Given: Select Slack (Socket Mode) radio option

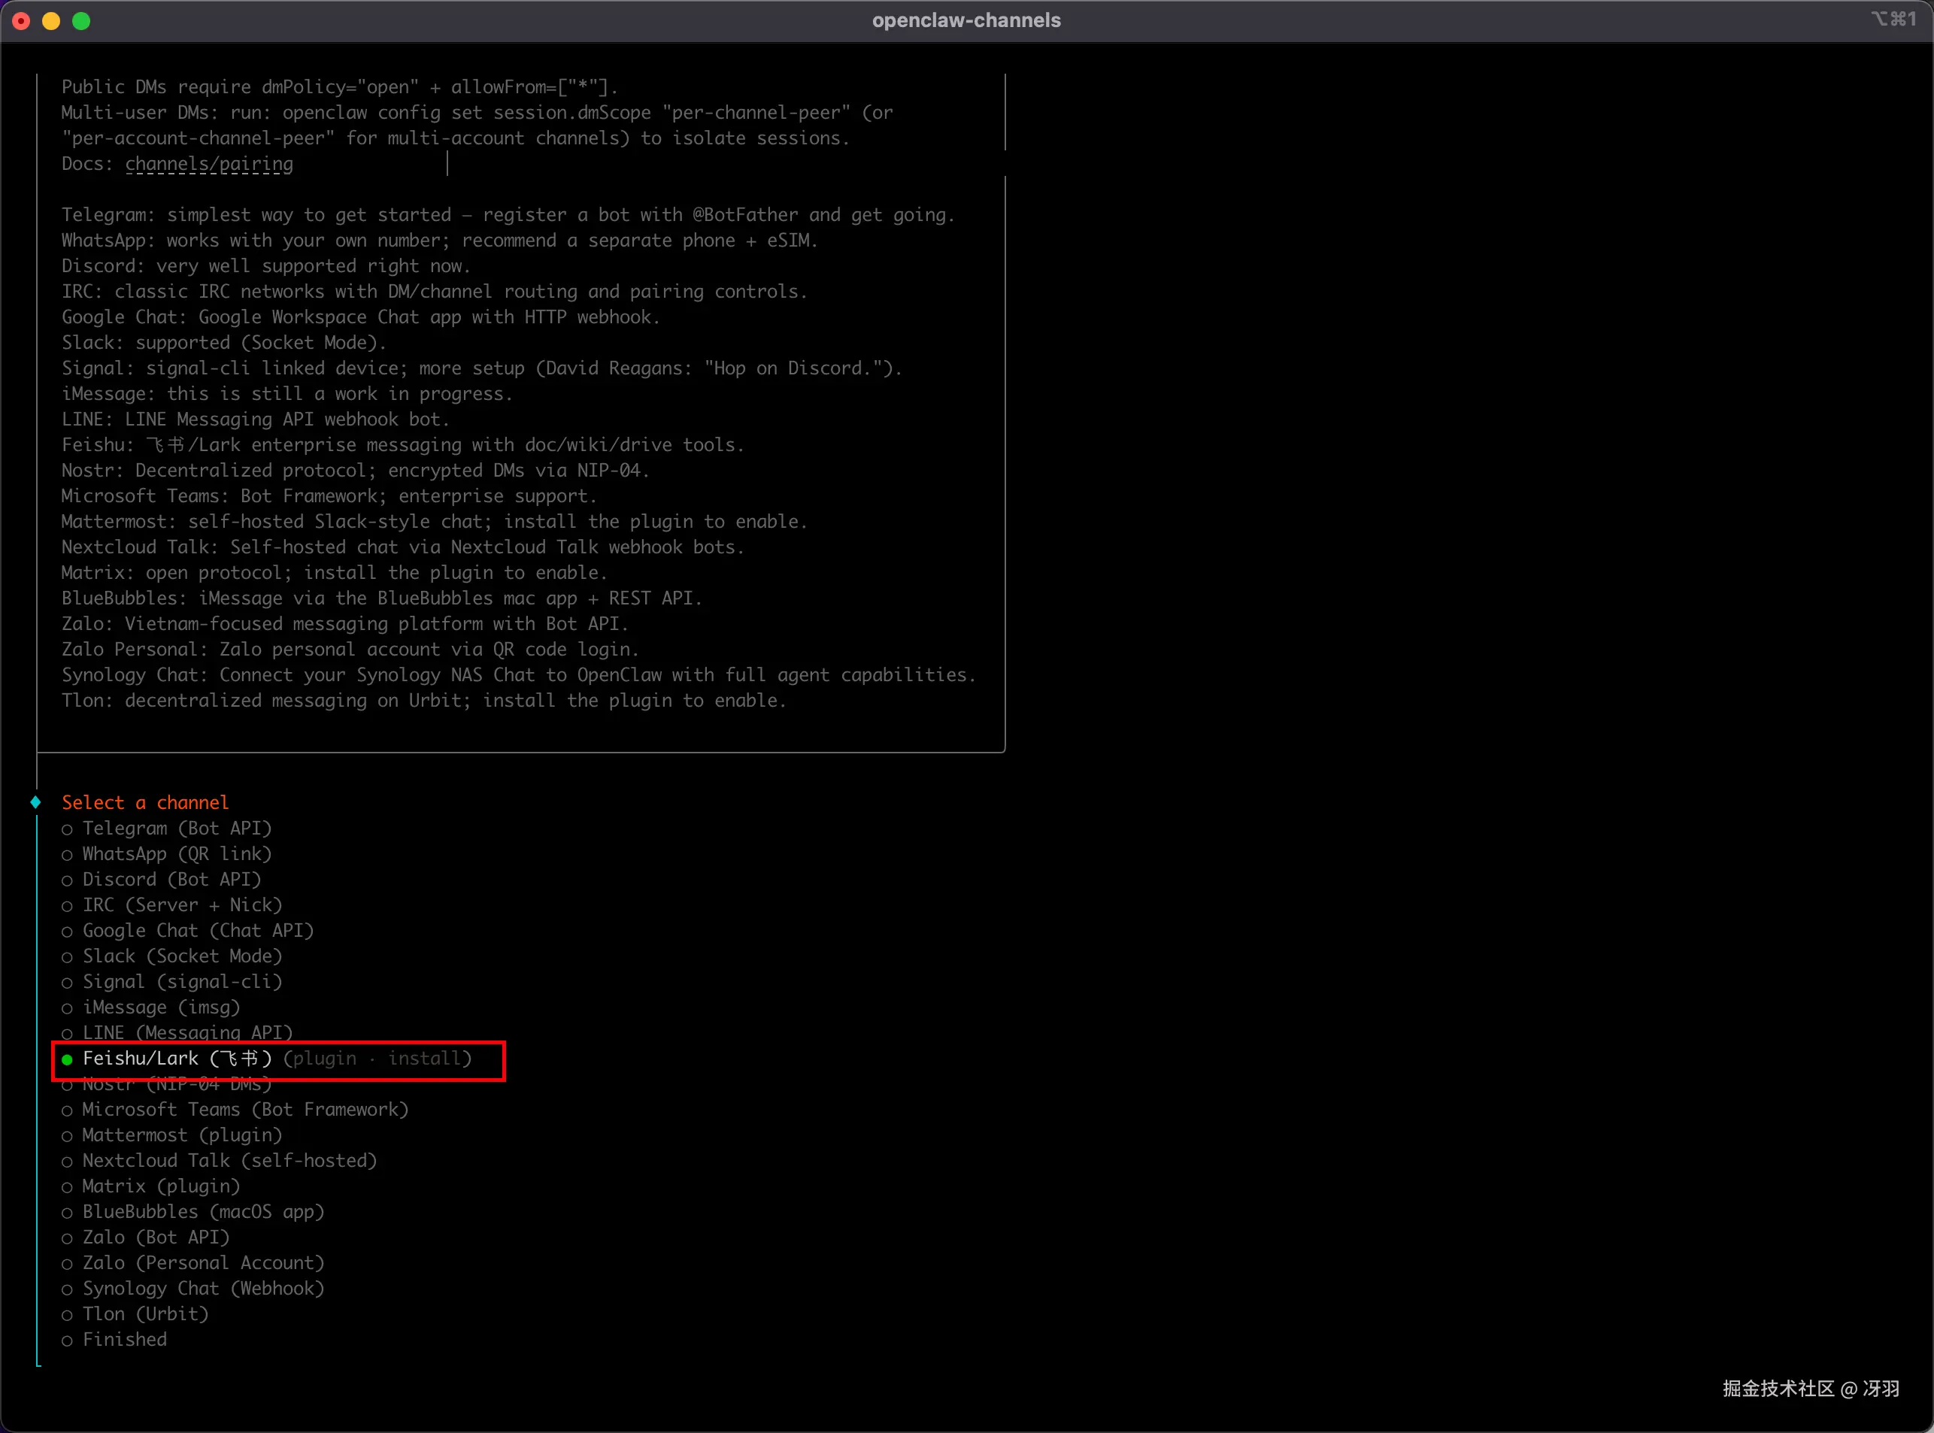Looking at the screenshot, I should [x=181, y=956].
